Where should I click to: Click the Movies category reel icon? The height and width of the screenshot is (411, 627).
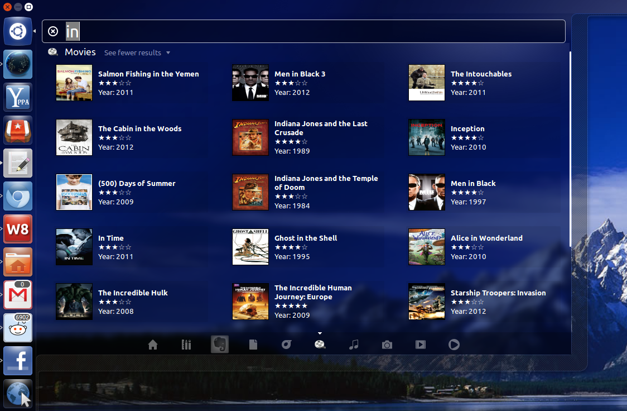tap(53, 51)
